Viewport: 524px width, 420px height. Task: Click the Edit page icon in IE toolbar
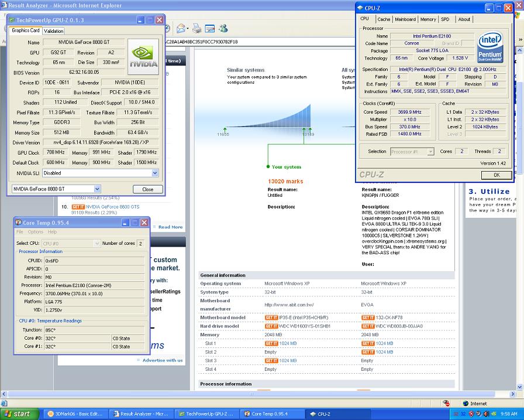(x=210, y=29)
